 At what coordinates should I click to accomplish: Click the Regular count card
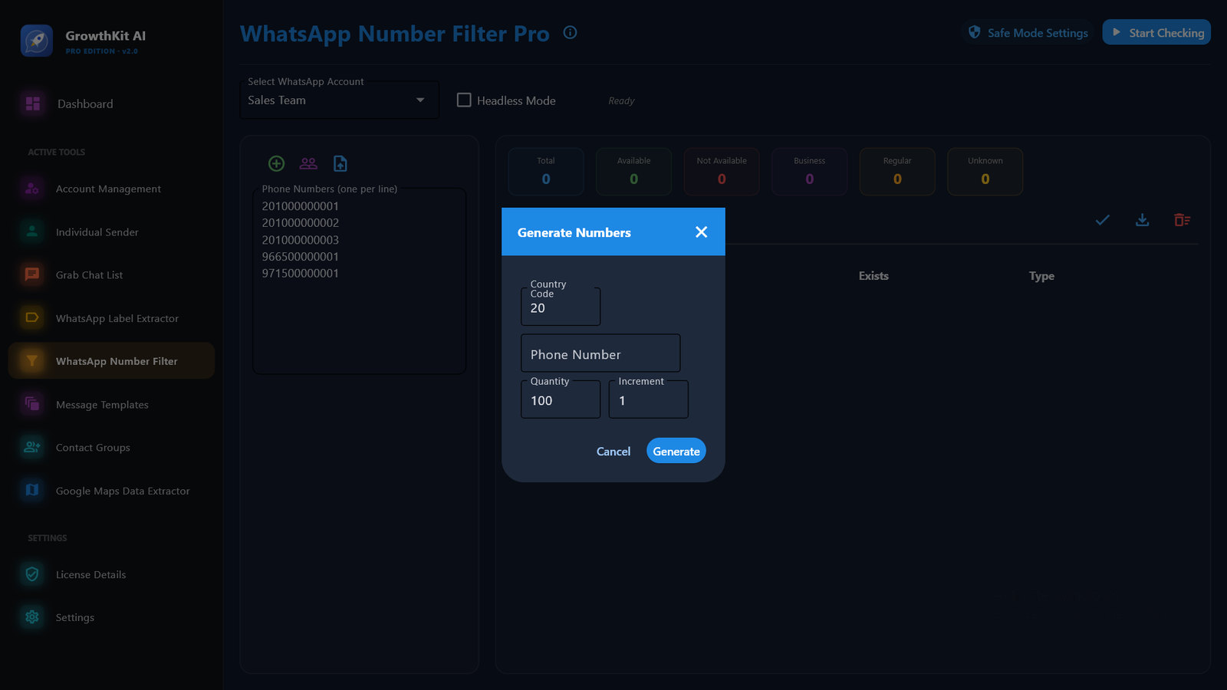tap(897, 171)
